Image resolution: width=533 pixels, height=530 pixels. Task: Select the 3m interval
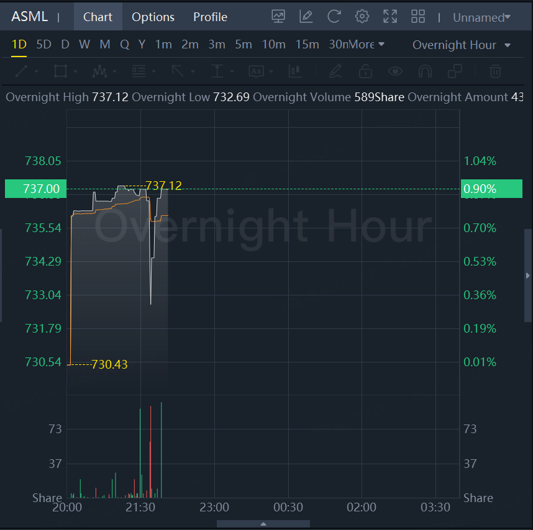pyautogui.click(x=217, y=45)
